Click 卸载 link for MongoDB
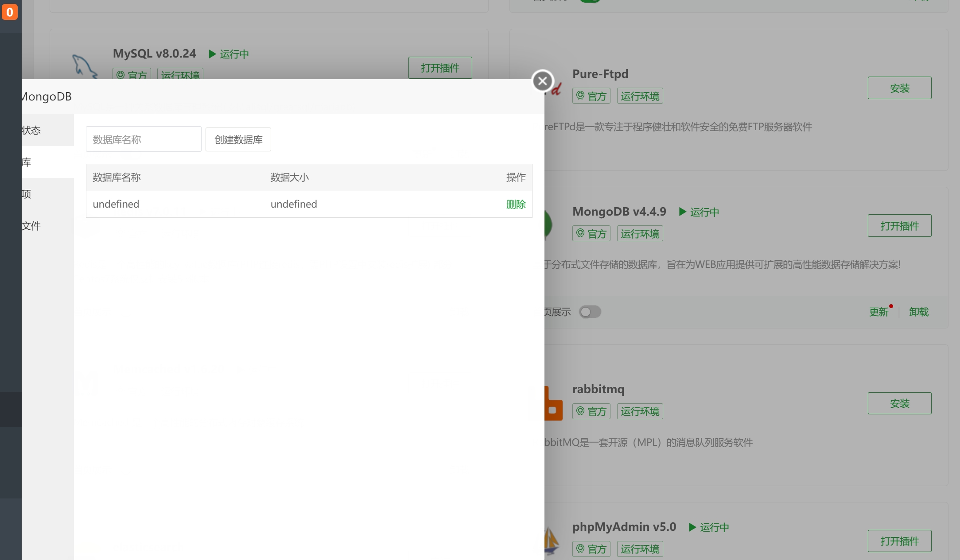The height and width of the screenshot is (560, 960). tap(919, 312)
